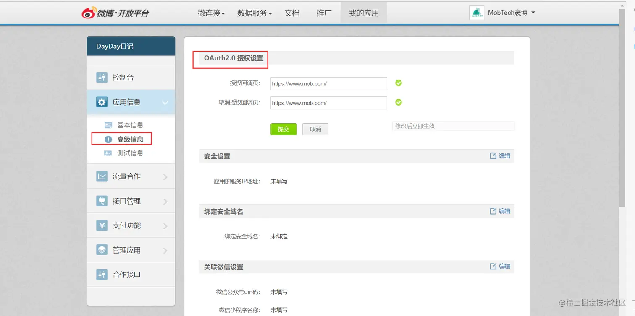This screenshot has height=316, width=635.
Task: Select 高级信息 submenu item
Action: tap(130, 139)
